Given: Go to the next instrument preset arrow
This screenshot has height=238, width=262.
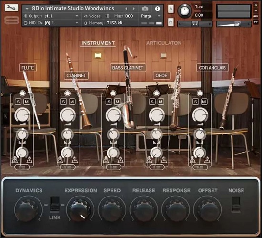Looking at the screenshot, I should [134, 9].
